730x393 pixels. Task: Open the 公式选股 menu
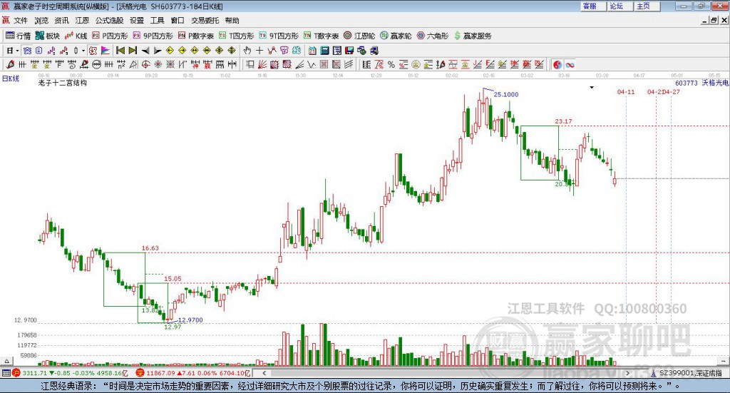(109, 21)
